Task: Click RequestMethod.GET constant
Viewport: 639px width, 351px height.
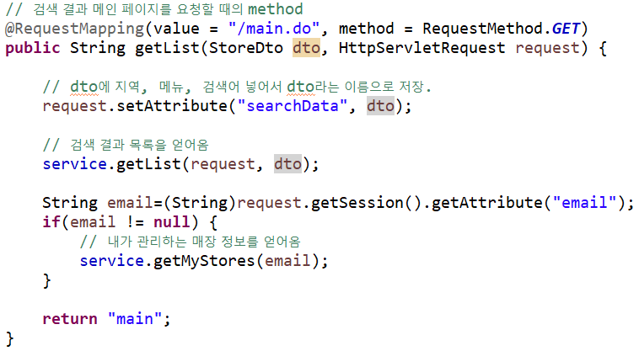Action: [x=501, y=29]
